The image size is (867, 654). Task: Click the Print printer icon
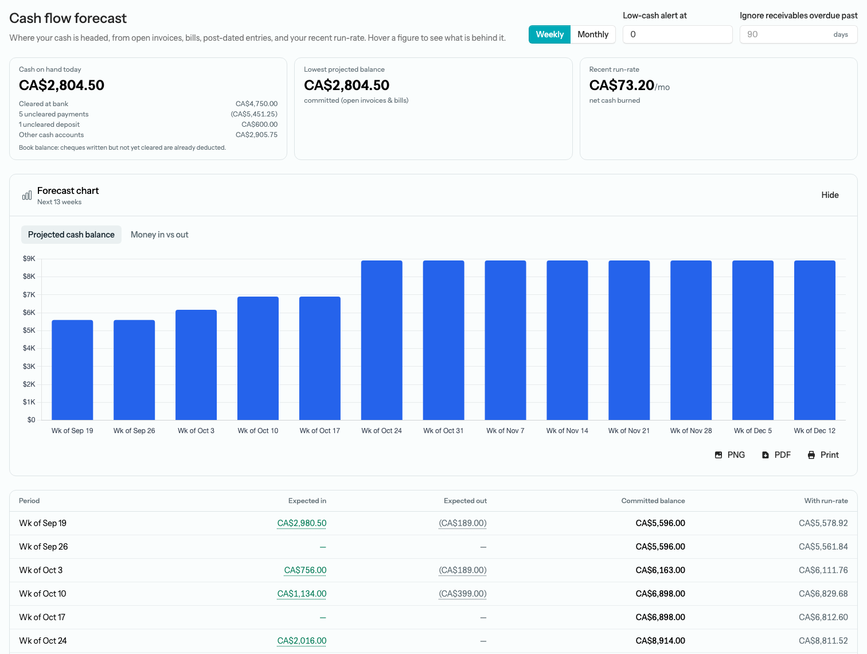tap(811, 455)
